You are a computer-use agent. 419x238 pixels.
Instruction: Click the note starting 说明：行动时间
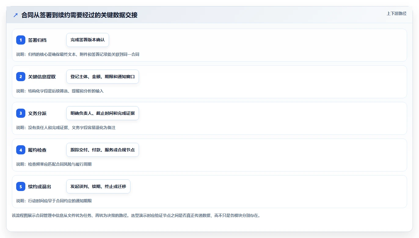54,201
